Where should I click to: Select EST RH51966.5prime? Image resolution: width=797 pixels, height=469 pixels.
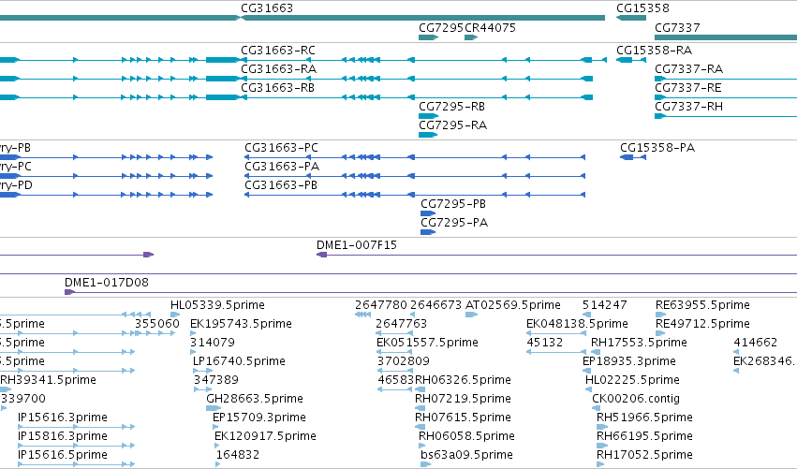pyautogui.click(x=644, y=418)
